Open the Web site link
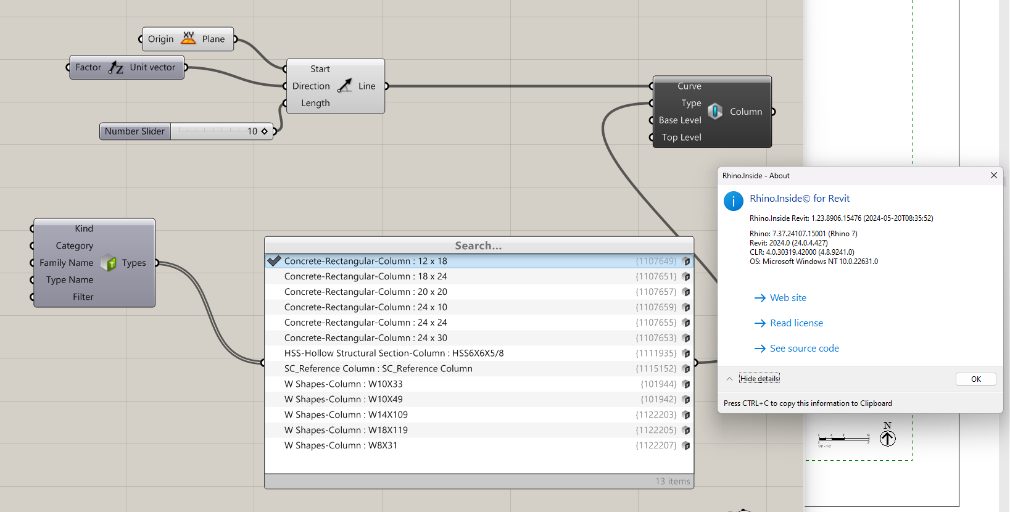The height and width of the screenshot is (512, 1010). point(788,298)
